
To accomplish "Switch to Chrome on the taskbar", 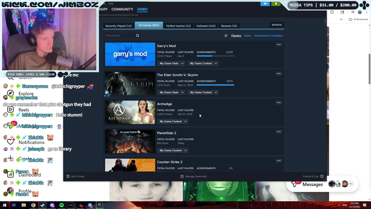I will pyautogui.click(x=33, y=205).
